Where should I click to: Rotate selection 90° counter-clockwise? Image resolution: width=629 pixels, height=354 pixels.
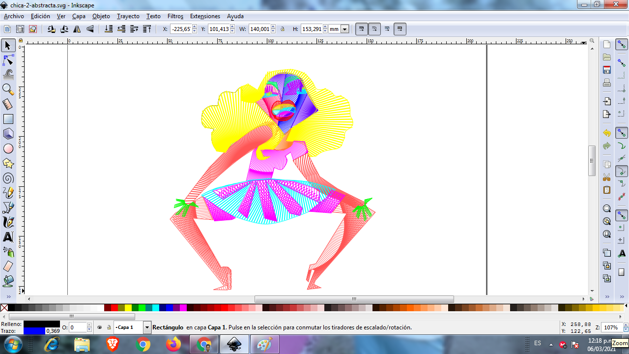click(x=52, y=29)
